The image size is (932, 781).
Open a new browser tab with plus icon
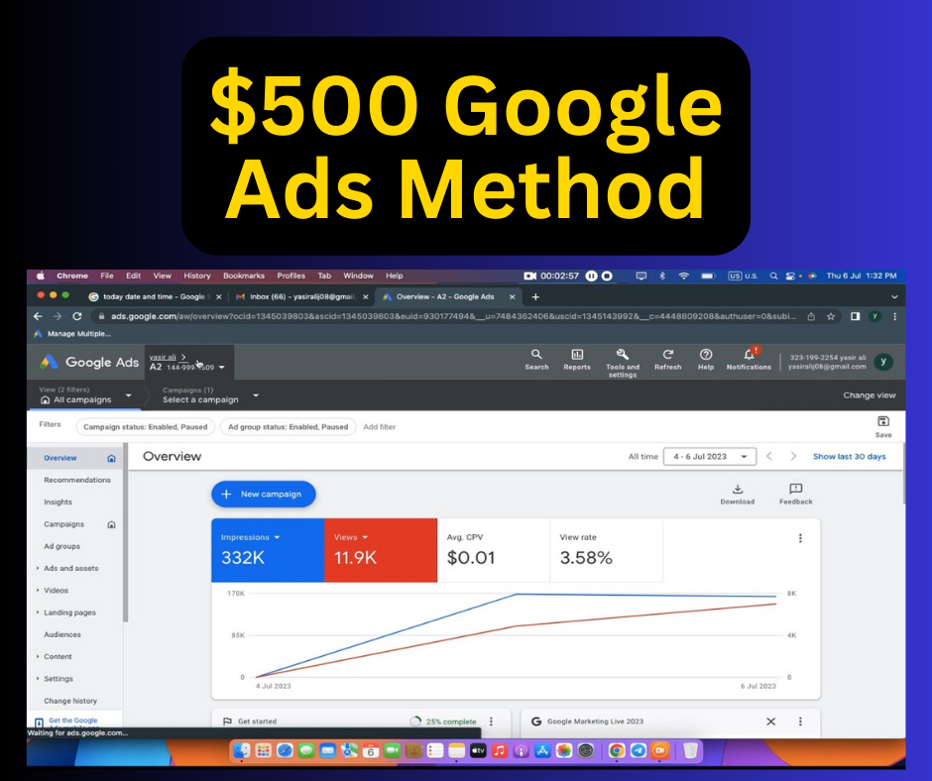tap(535, 296)
